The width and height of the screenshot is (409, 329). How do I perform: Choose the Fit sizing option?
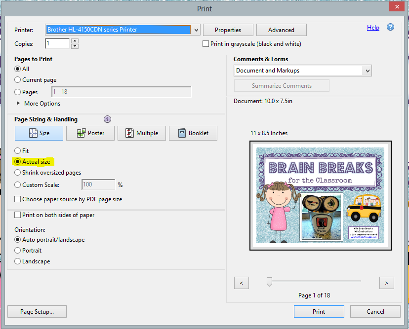point(17,151)
